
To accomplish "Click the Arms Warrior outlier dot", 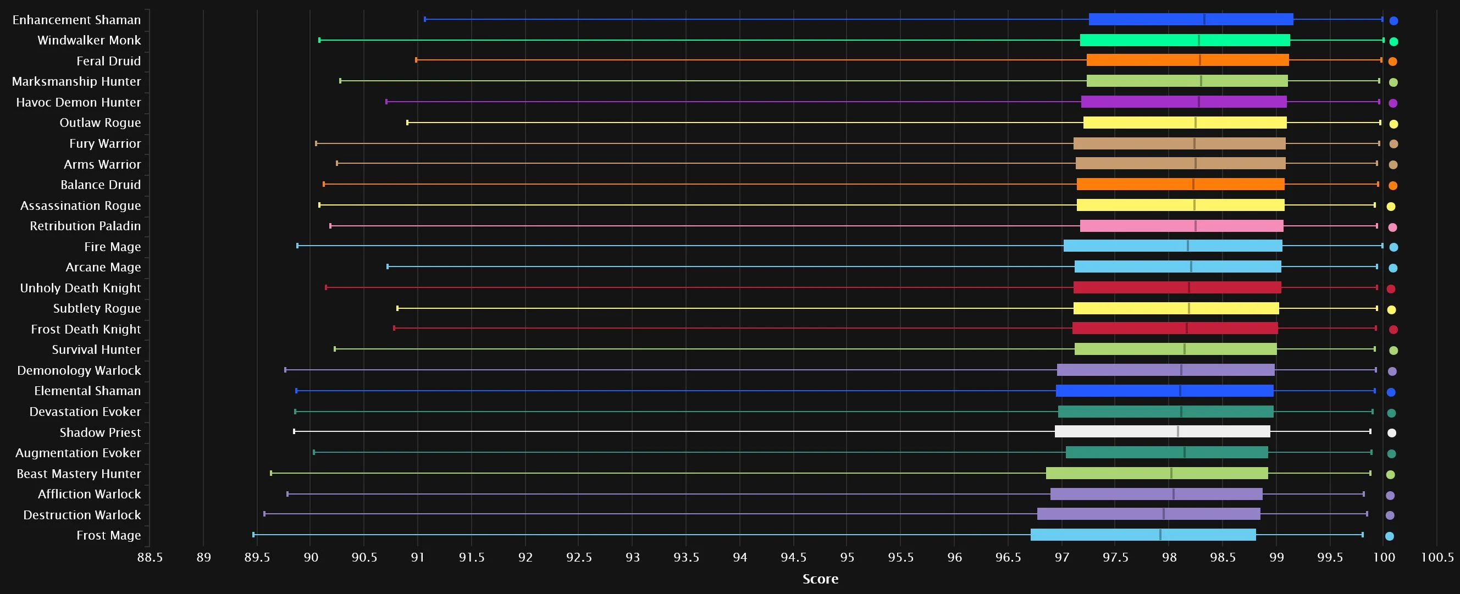I will 1393,165.
